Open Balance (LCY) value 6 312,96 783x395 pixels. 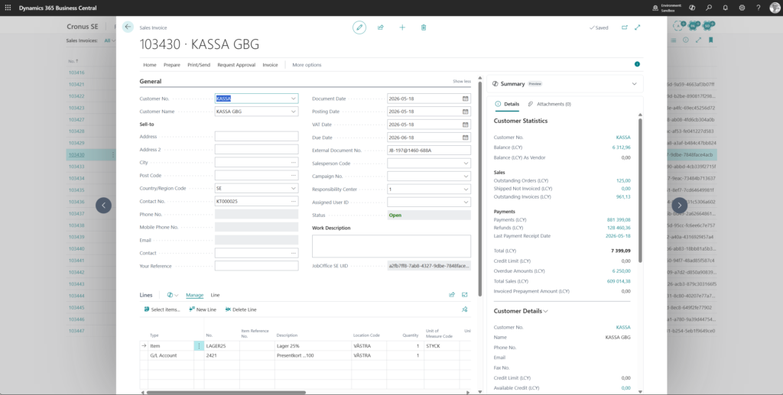621,147
